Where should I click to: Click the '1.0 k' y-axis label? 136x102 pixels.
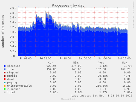point(13,32)
